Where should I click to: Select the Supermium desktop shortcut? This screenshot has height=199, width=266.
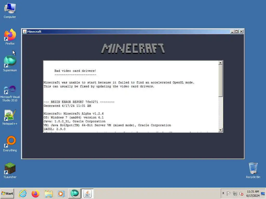[10, 64]
